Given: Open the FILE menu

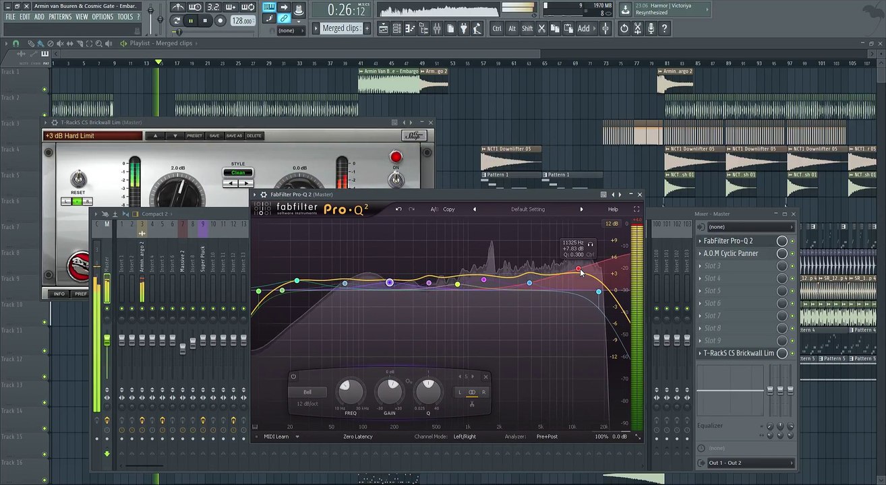Looking at the screenshot, I should click(10, 17).
